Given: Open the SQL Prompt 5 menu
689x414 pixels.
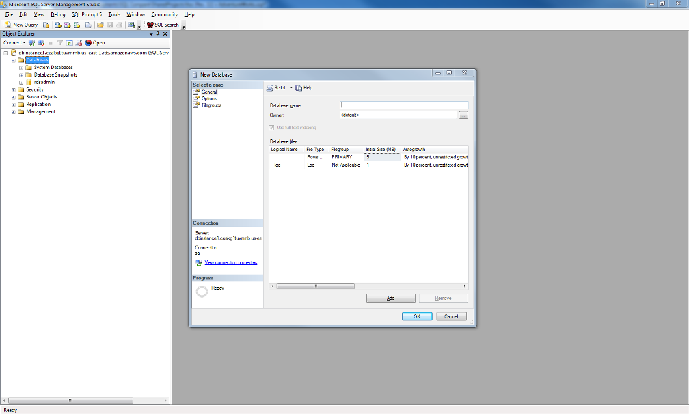Looking at the screenshot, I should click(87, 14).
